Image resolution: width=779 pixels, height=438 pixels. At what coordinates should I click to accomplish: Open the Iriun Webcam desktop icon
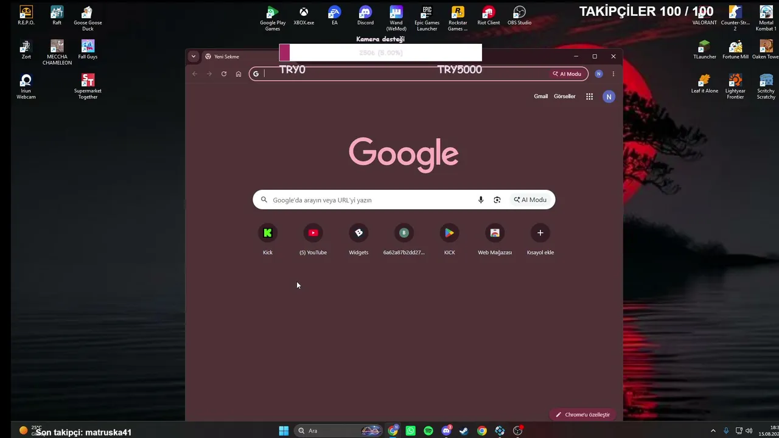pos(26,87)
